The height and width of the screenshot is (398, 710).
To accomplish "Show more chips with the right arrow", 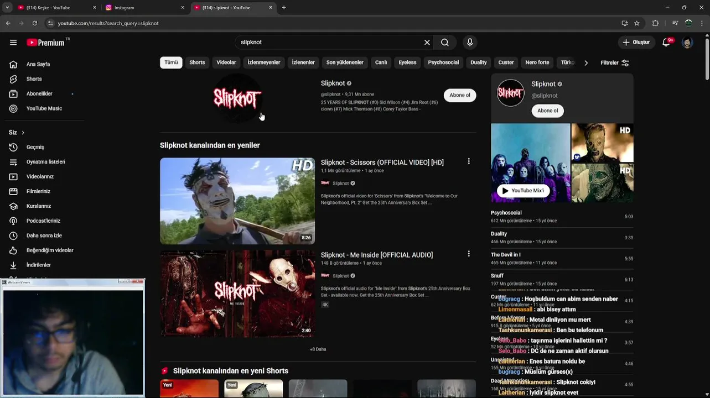I will 586,62.
